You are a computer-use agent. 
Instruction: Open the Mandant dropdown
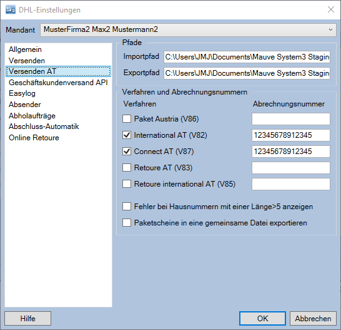[x=188, y=30]
